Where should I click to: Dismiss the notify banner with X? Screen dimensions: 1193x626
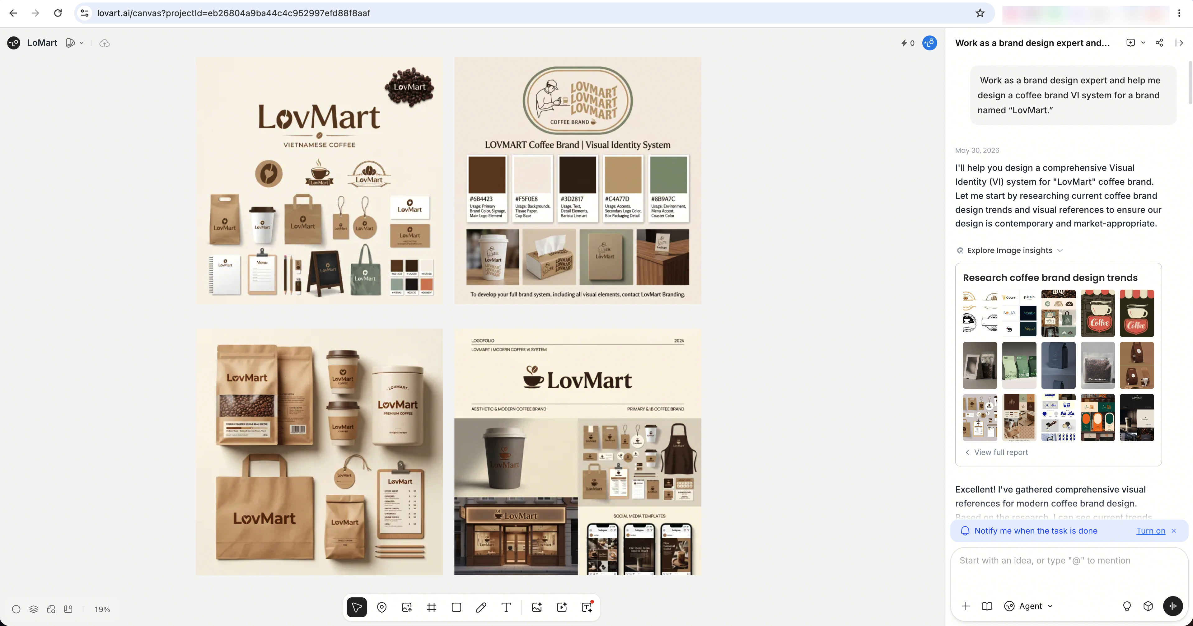click(1173, 530)
